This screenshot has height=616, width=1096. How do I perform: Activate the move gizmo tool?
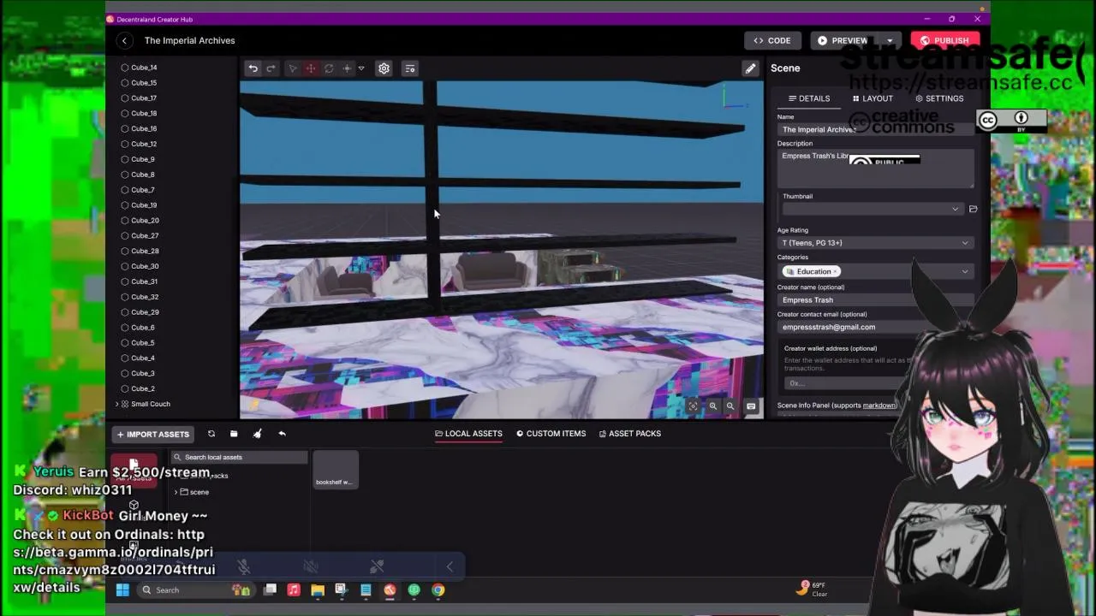(311, 68)
